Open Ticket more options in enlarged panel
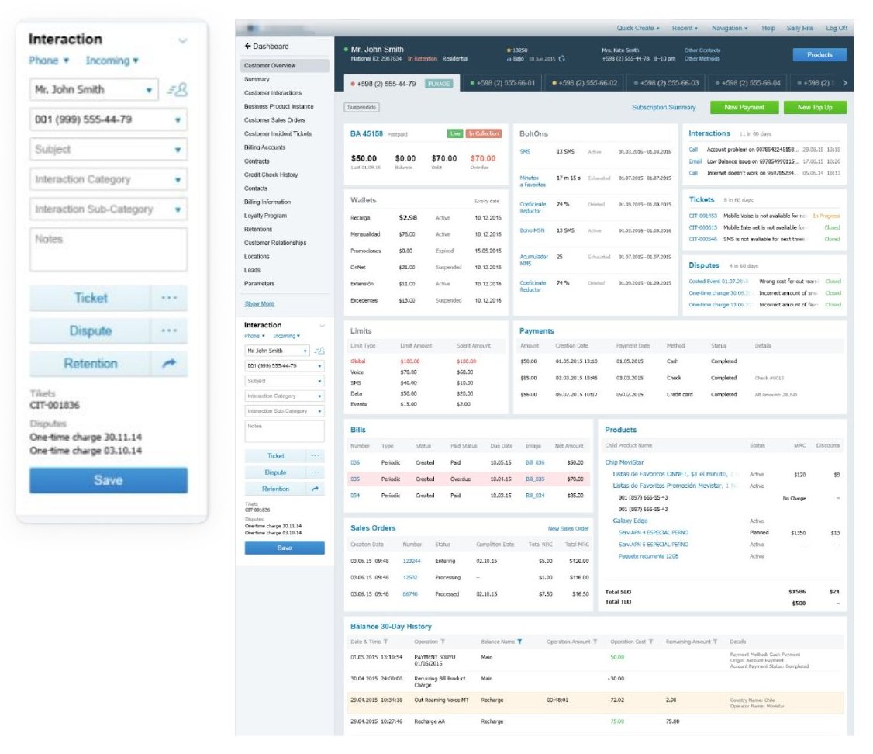 (169, 298)
